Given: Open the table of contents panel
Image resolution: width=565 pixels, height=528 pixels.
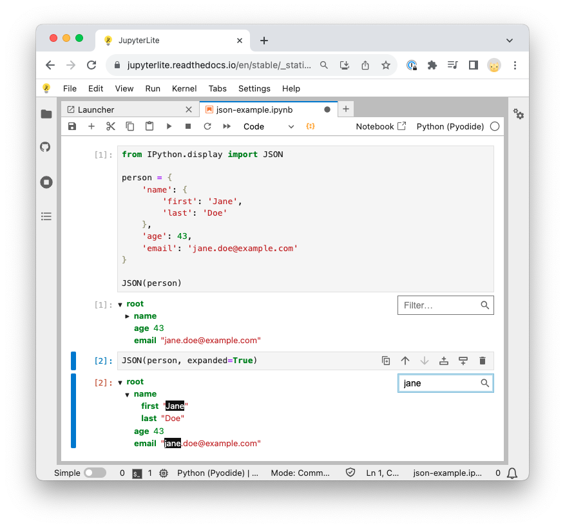Looking at the screenshot, I should [46, 216].
